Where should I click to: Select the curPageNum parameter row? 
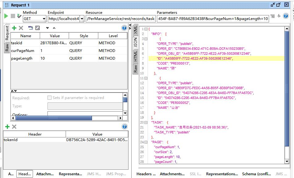tap(69, 50)
